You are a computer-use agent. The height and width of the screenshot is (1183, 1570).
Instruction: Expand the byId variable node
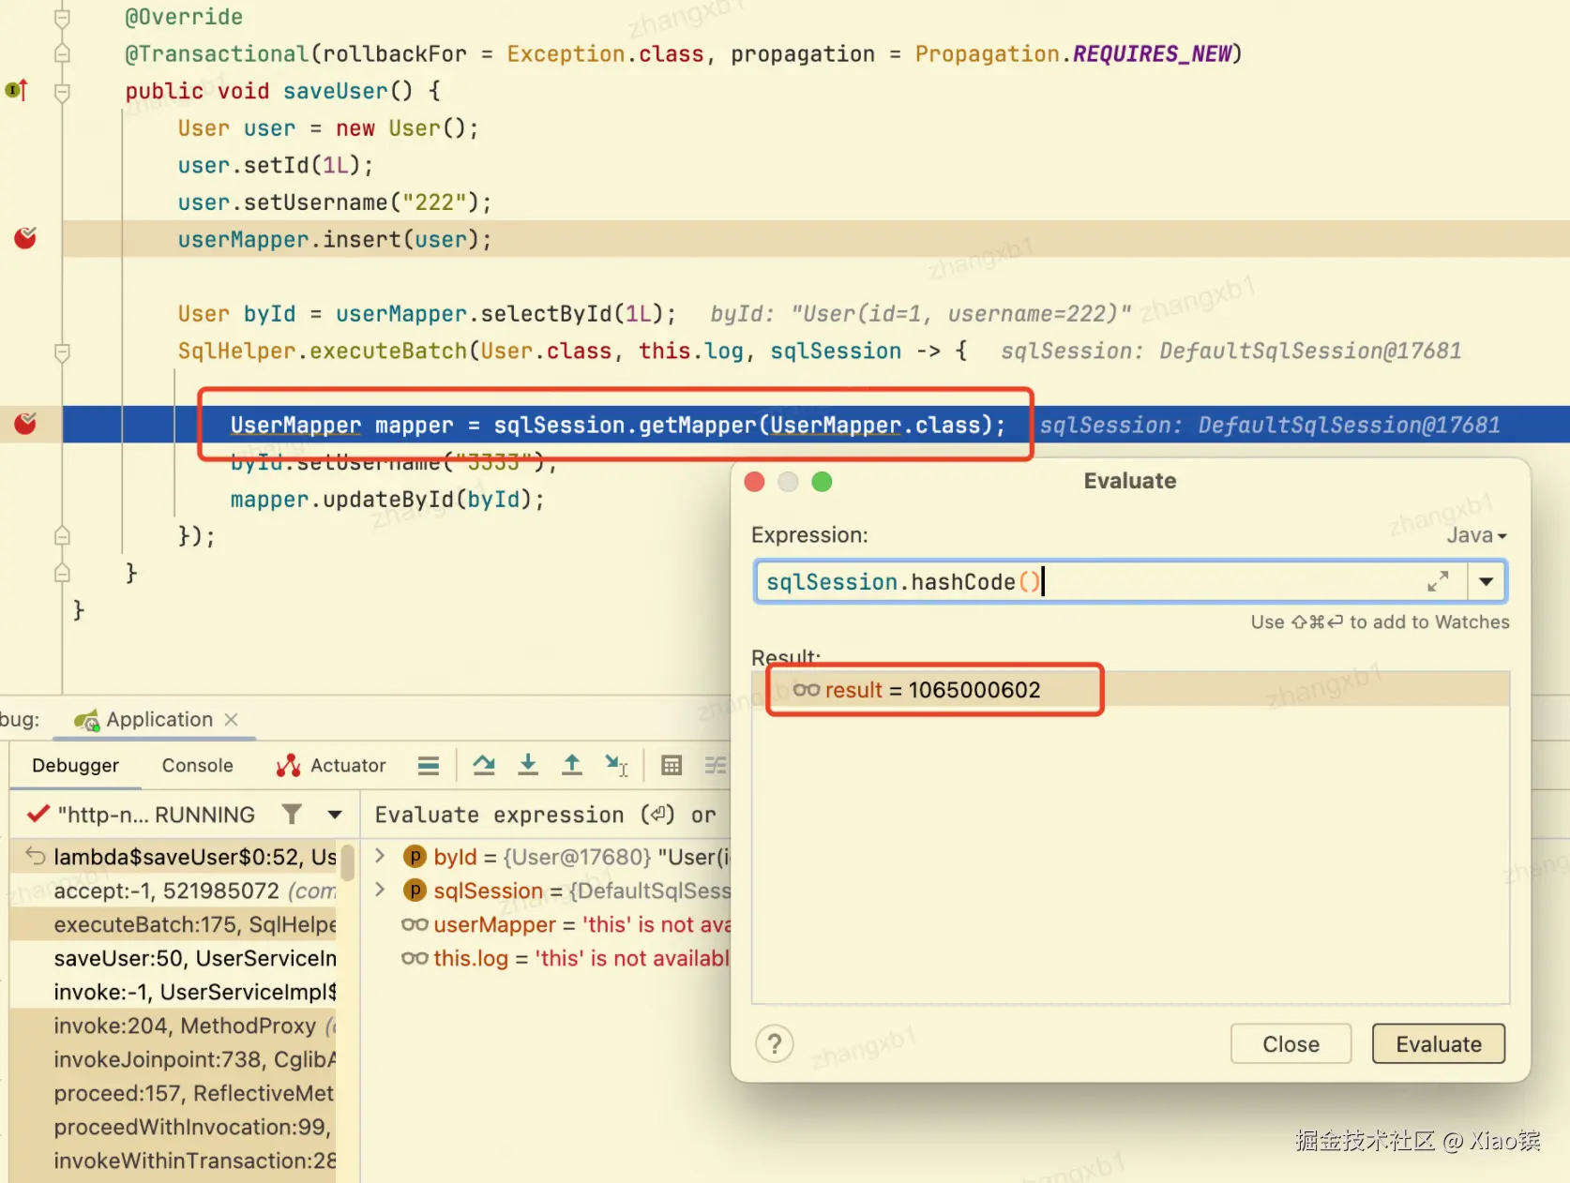coord(380,856)
